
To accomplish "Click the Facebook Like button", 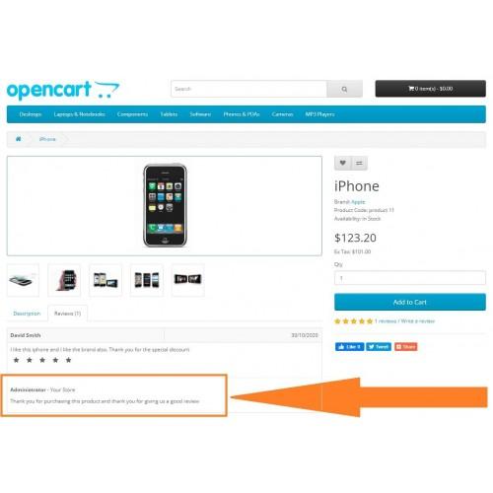I will click(349, 347).
